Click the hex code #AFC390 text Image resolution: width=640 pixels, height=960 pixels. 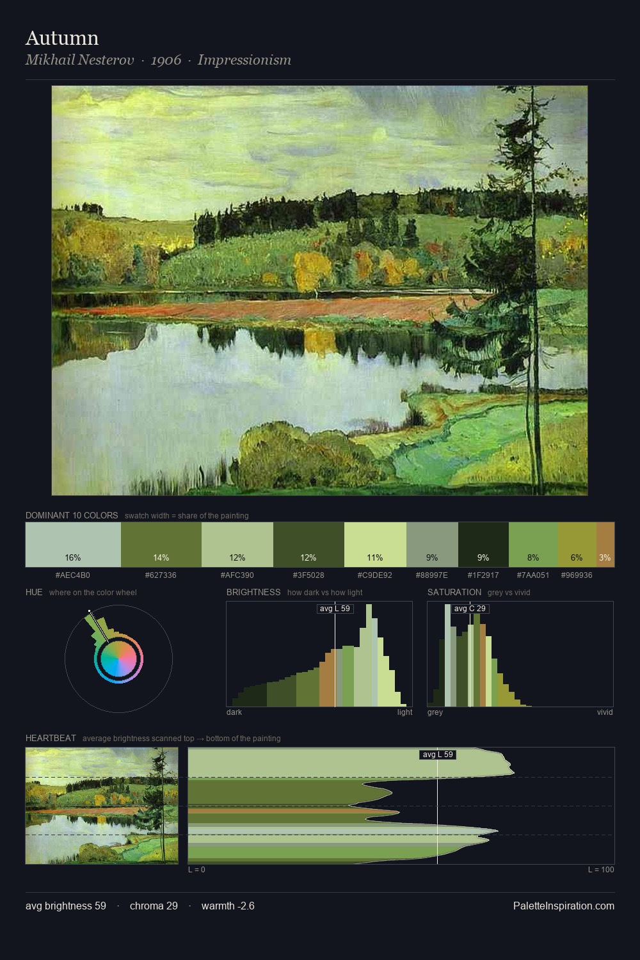(x=237, y=575)
